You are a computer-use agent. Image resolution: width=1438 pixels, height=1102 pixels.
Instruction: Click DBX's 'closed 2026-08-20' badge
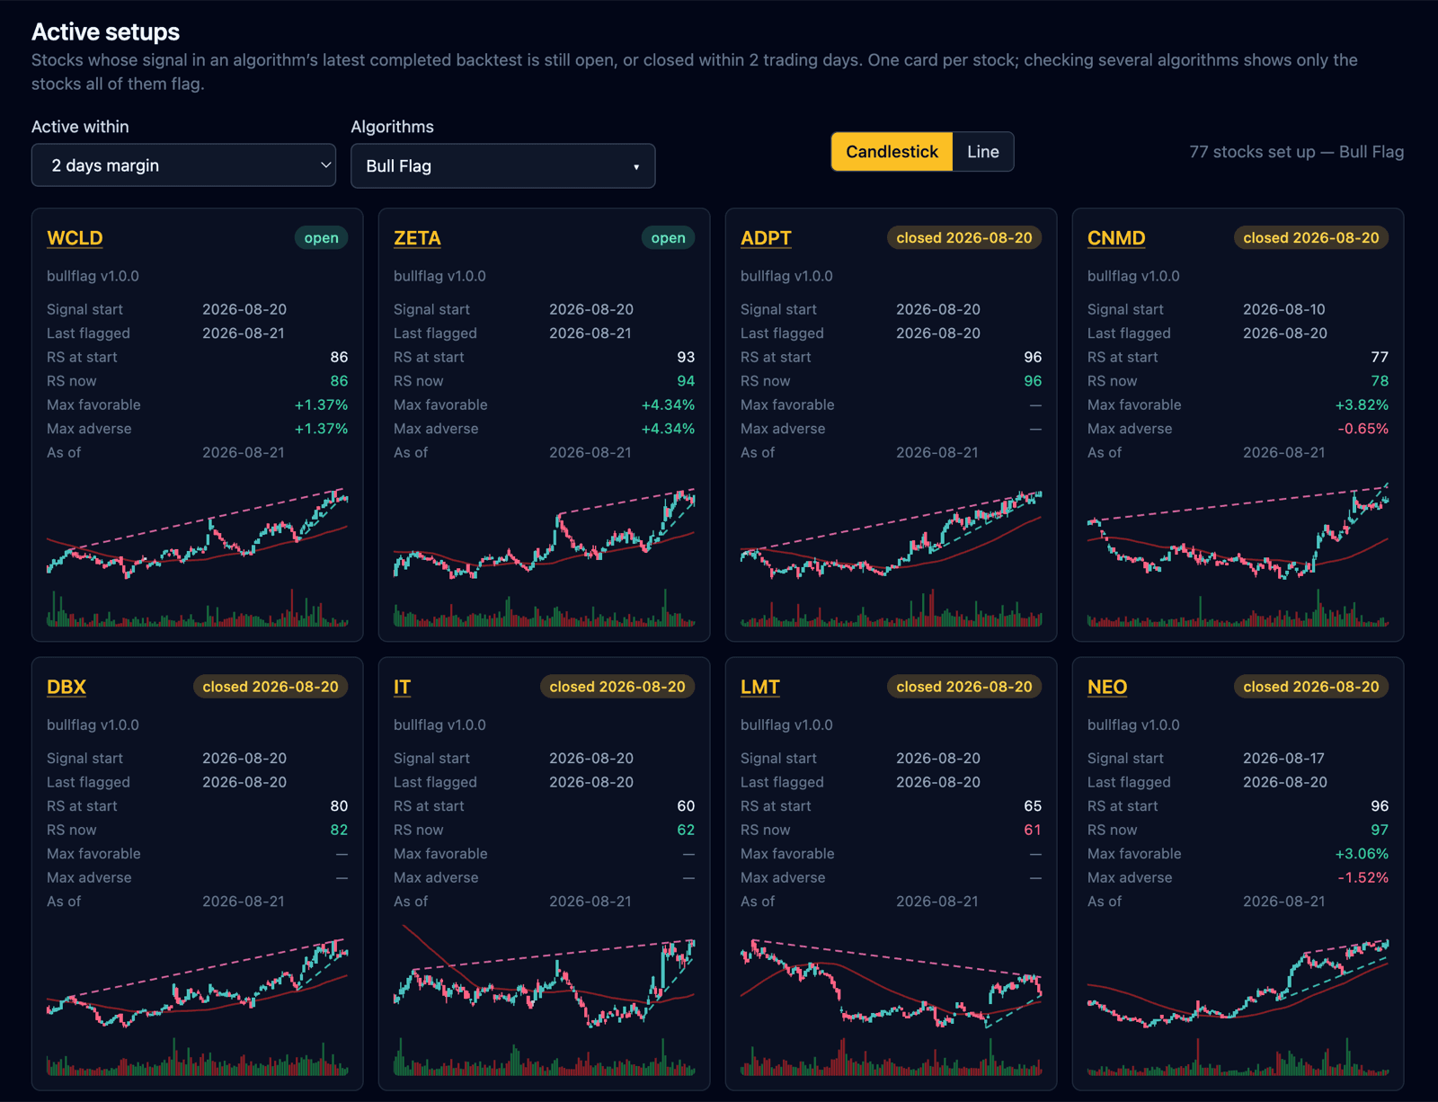(271, 687)
